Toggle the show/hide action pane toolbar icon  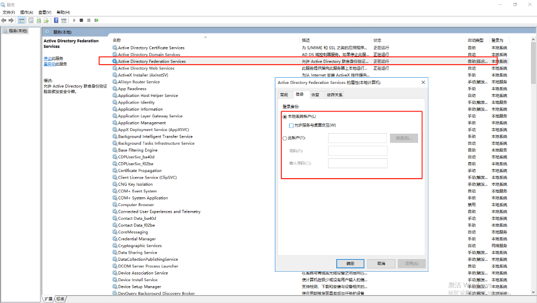coord(64,20)
